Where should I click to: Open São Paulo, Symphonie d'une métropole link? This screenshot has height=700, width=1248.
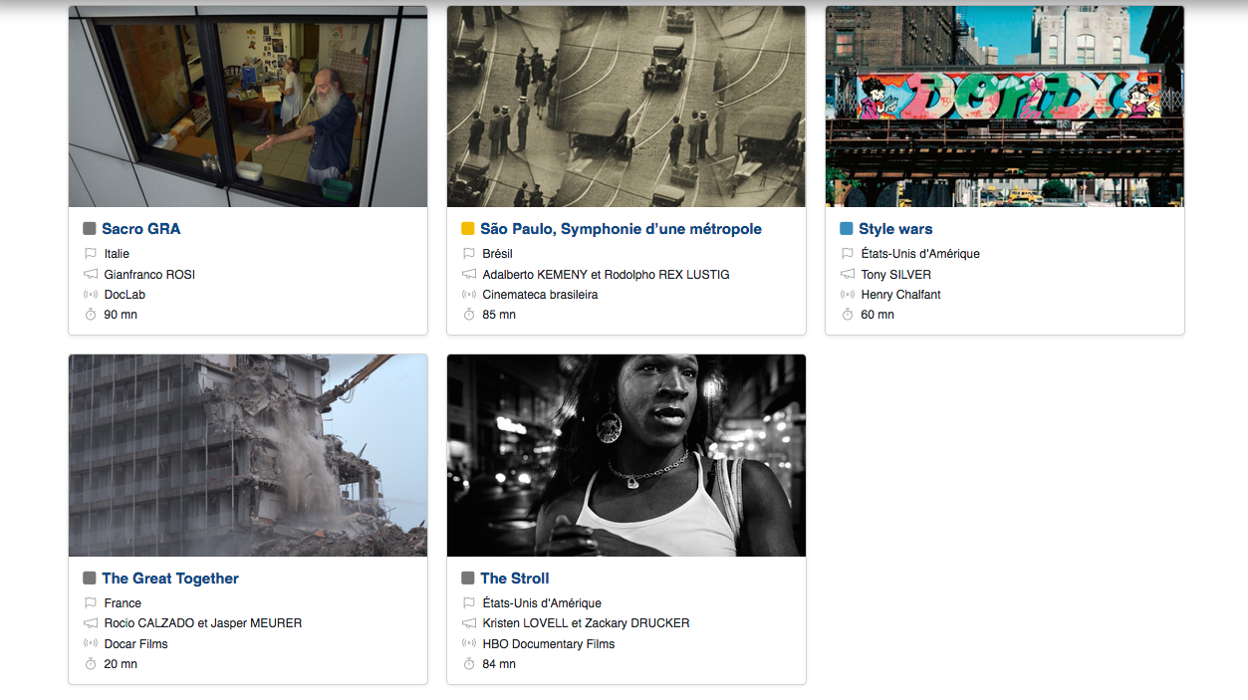(621, 229)
